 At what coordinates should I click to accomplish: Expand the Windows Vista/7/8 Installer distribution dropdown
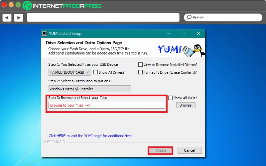89,89
